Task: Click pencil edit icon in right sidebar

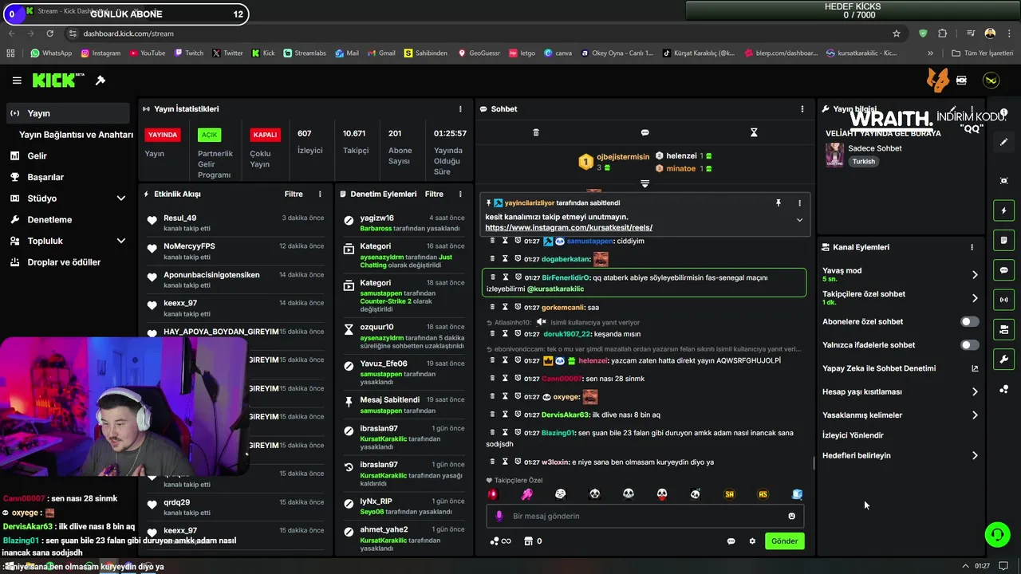Action: click(1004, 142)
